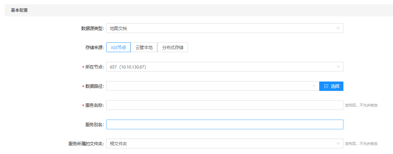This screenshot has width=393, height=154.
Task: Click the chevron arrow in 数据源类型 dropdown
Action: coord(338,28)
